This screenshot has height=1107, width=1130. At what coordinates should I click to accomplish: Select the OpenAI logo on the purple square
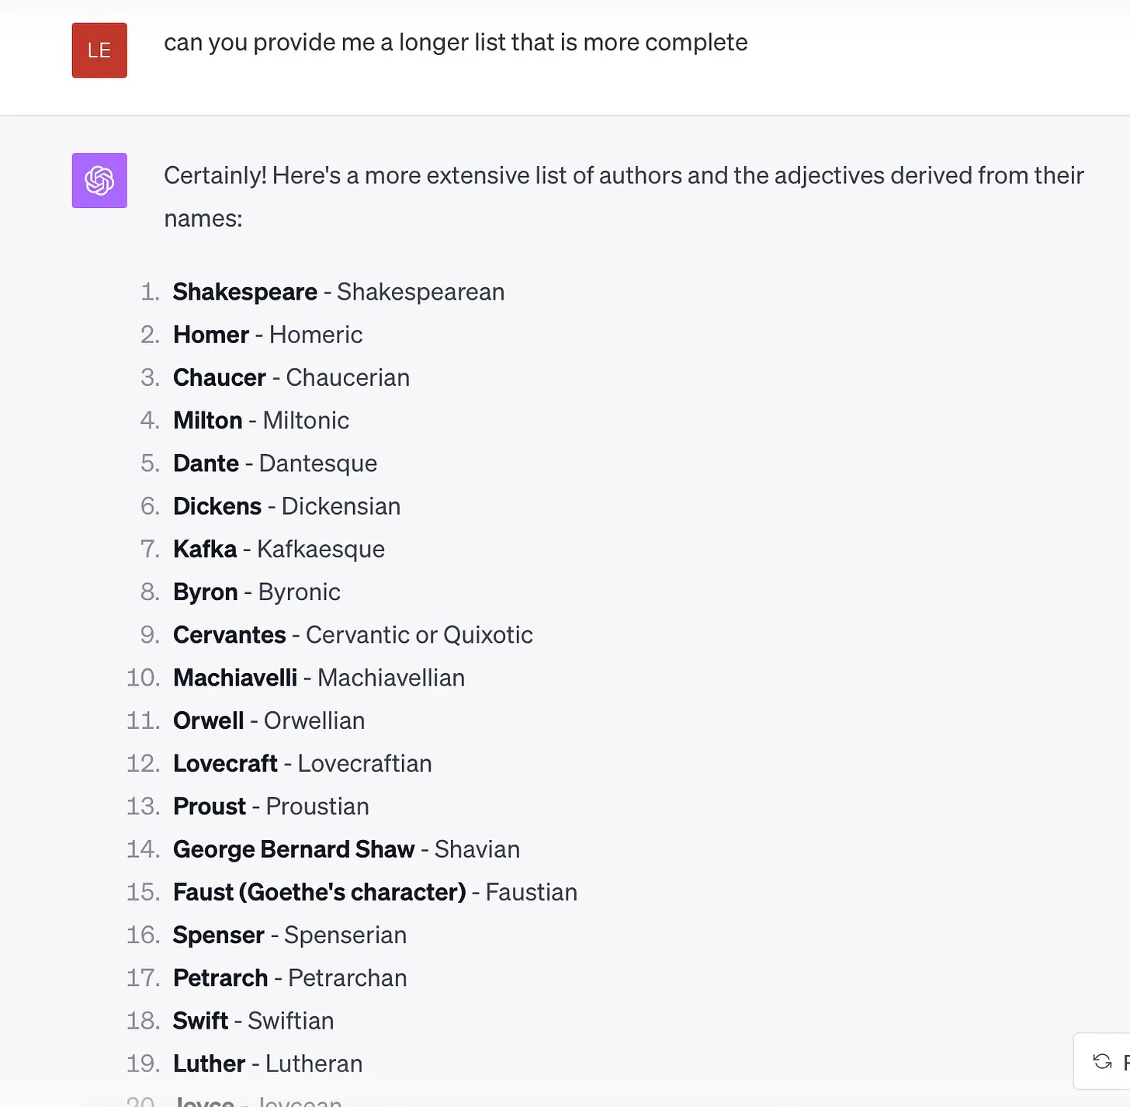click(99, 180)
